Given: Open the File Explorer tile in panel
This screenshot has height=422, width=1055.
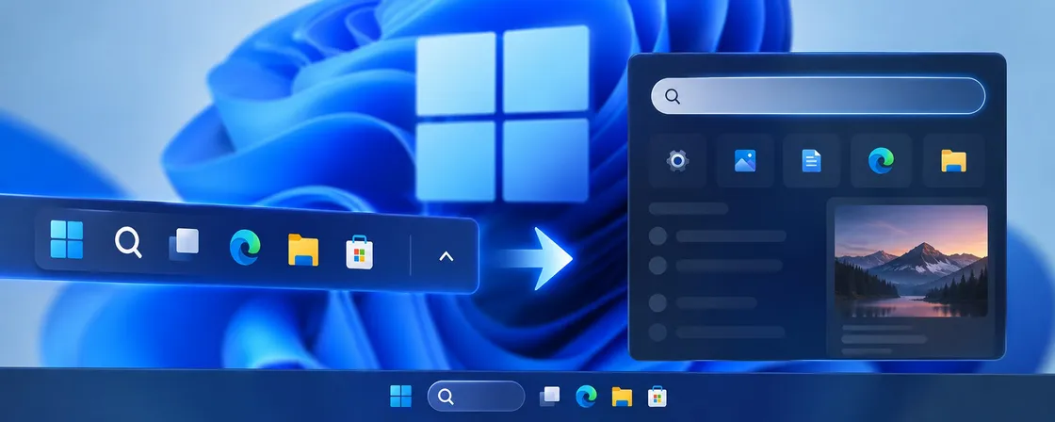Looking at the screenshot, I should coord(953,160).
